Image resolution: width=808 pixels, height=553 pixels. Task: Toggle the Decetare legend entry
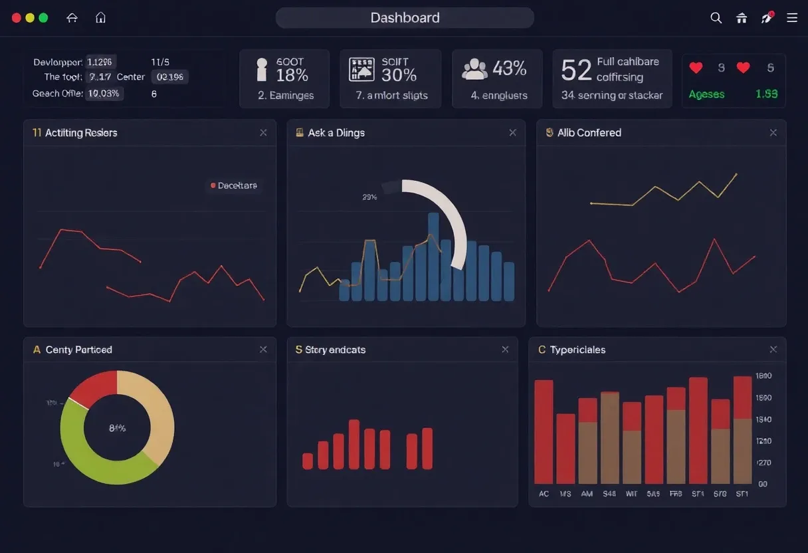(x=234, y=185)
